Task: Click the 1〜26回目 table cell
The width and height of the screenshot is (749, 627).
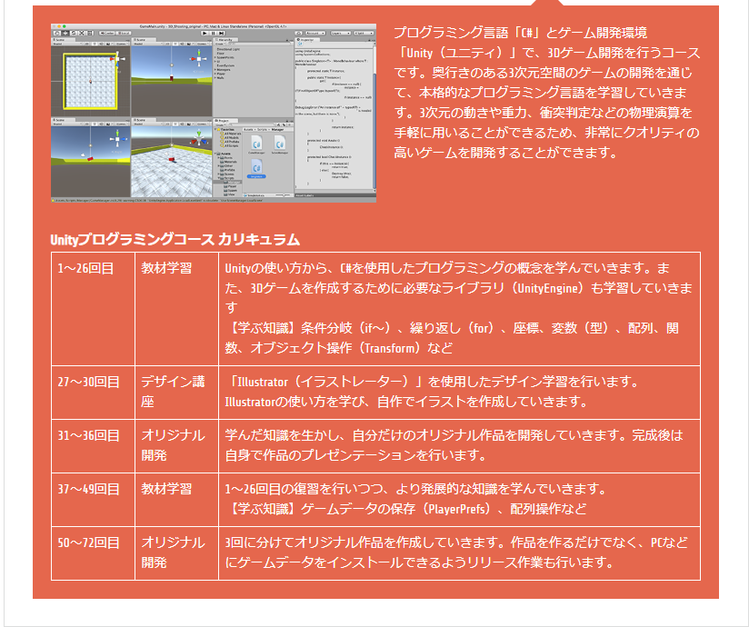Action: [93, 309]
